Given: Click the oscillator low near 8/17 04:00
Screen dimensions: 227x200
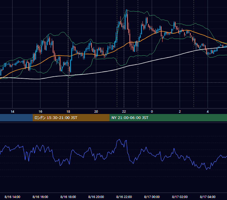Looking at the screenshot, I should pyautogui.click(x=207, y=170).
